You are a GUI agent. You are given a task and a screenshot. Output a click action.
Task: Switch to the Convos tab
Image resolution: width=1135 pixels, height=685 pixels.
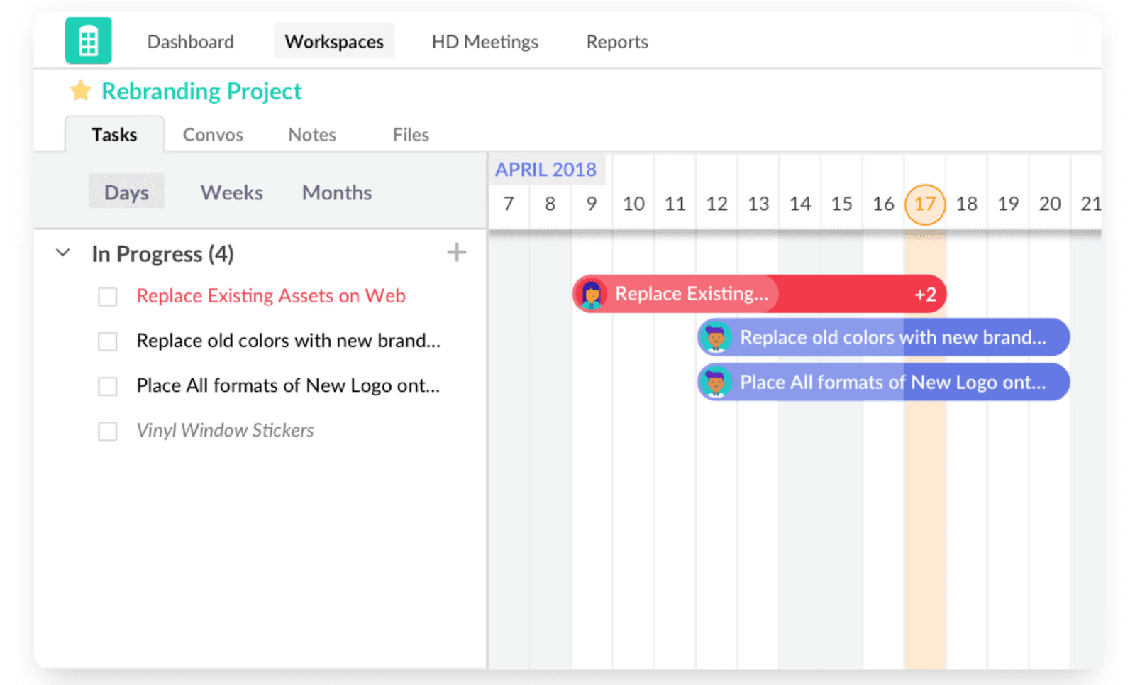pos(213,135)
